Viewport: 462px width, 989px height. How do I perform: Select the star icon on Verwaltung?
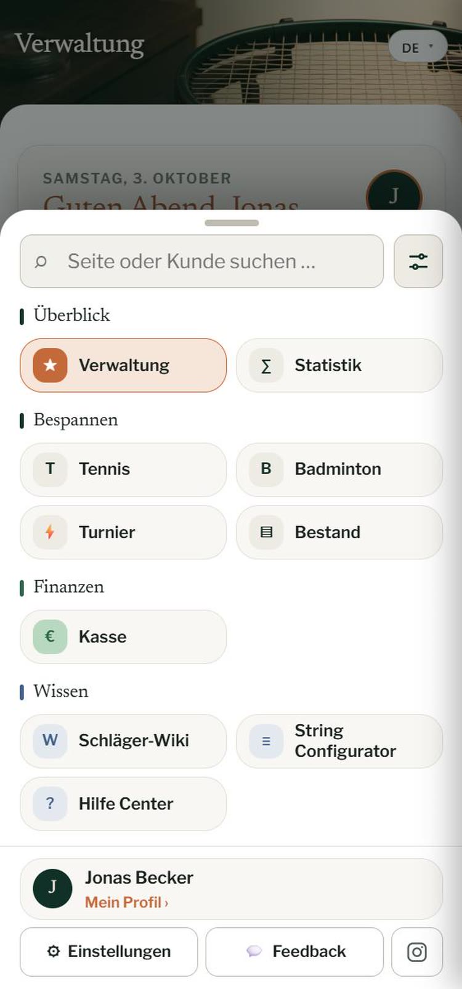click(50, 365)
